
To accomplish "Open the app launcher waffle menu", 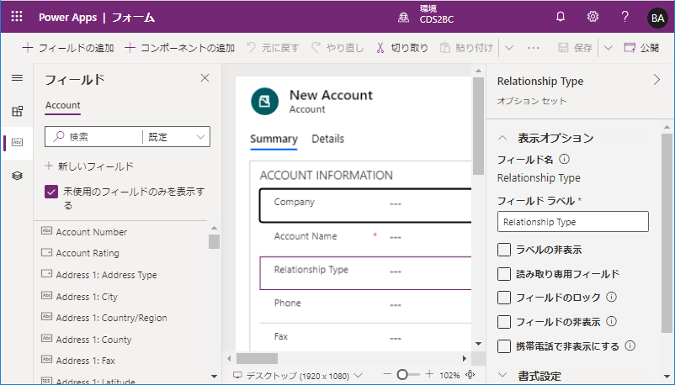I will pyautogui.click(x=17, y=17).
